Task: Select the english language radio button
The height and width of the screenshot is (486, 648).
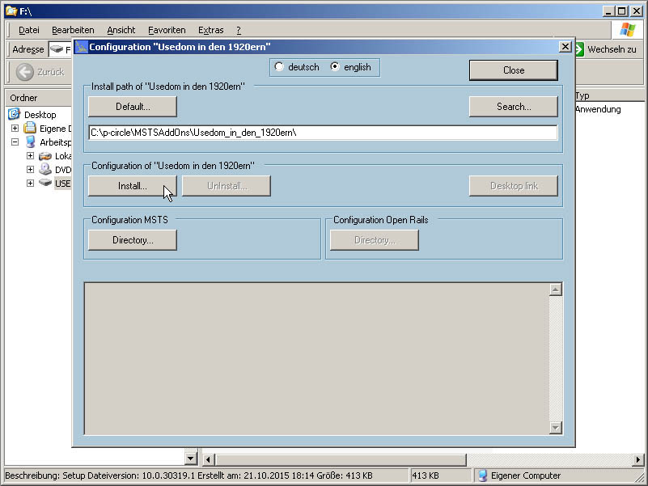Action: point(335,67)
